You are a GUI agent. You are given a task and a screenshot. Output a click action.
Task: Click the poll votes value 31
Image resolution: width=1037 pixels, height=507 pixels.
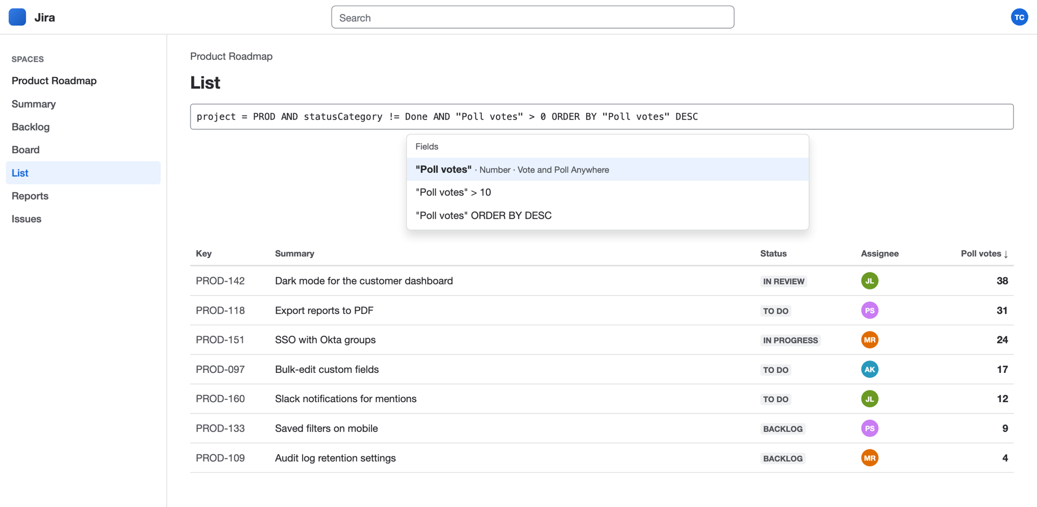point(1002,310)
